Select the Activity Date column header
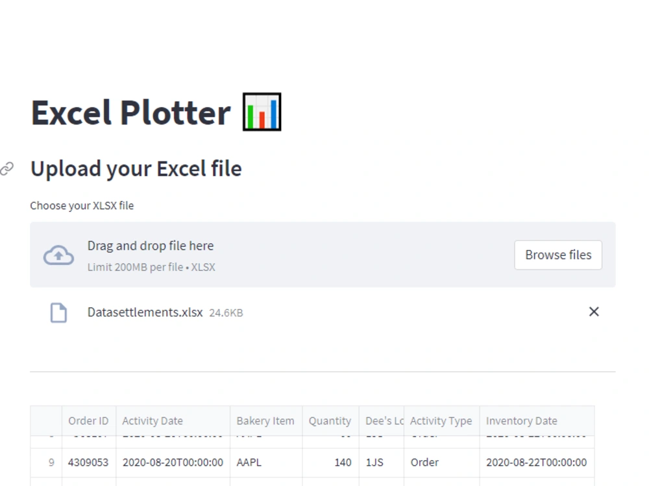 (153, 421)
